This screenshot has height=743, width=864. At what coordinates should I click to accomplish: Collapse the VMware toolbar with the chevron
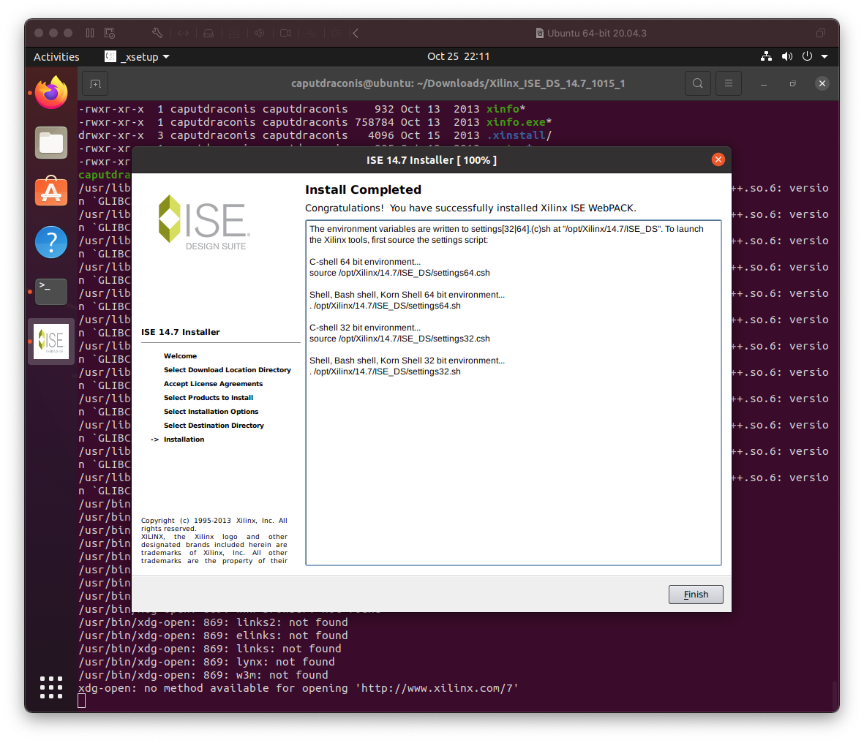(356, 33)
